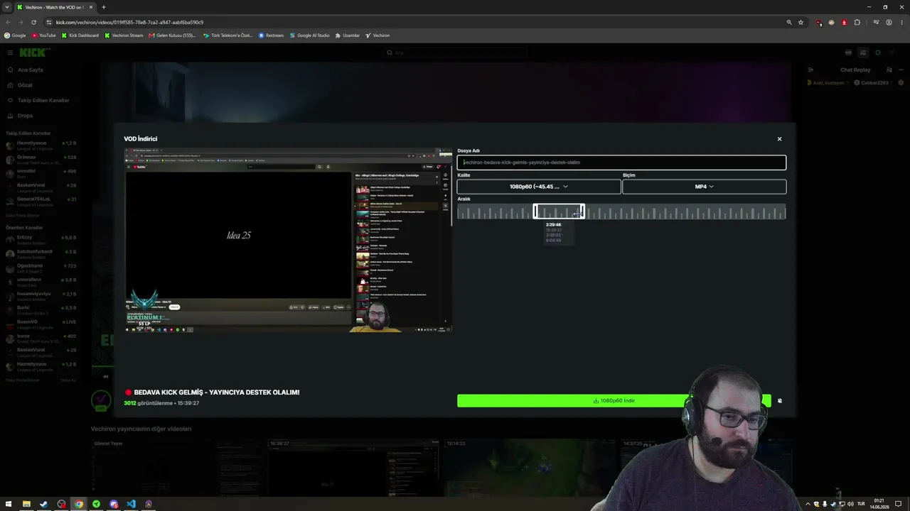
Task: Open the Chrome extensions puzzle icon
Action: pyautogui.click(x=857, y=22)
